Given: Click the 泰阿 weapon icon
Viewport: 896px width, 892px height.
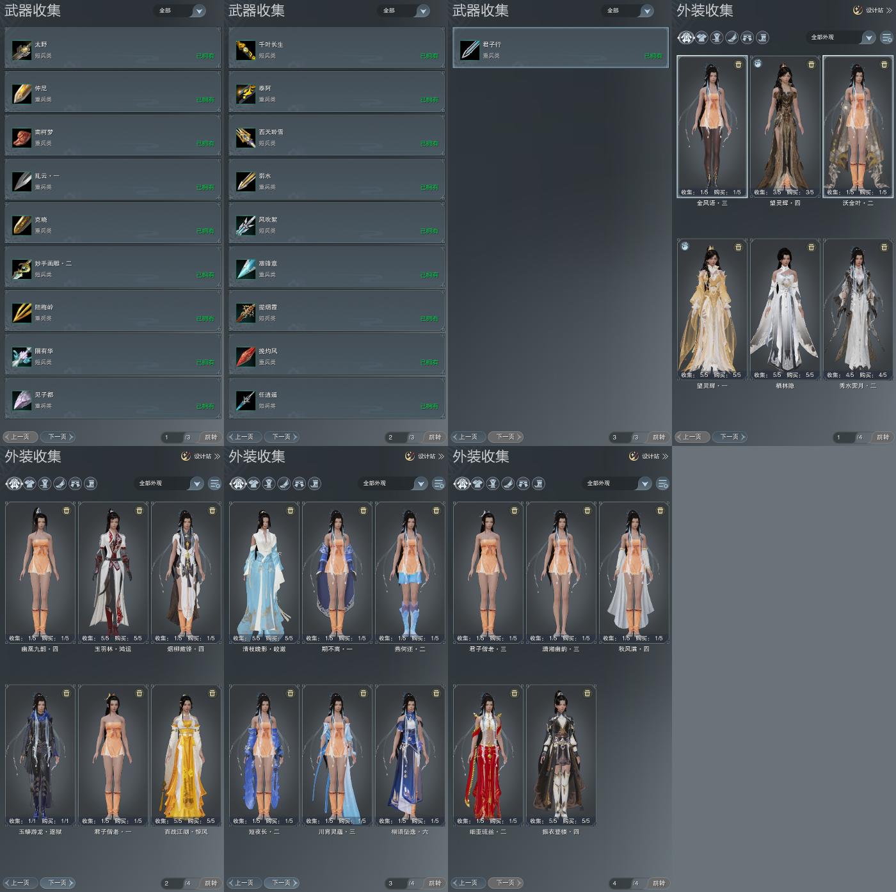Looking at the screenshot, I should coord(246,93).
